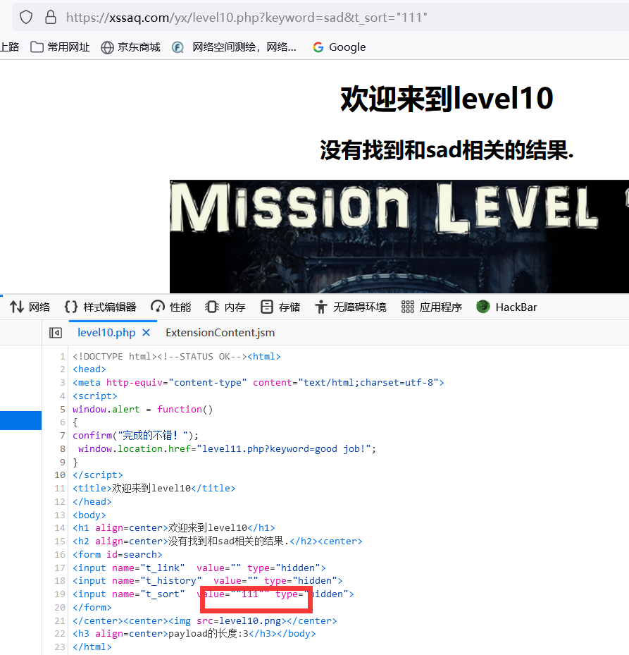This screenshot has width=629, height=655.
Task: Switch to the 无障碍环境 devtools tab
Action: click(x=351, y=307)
